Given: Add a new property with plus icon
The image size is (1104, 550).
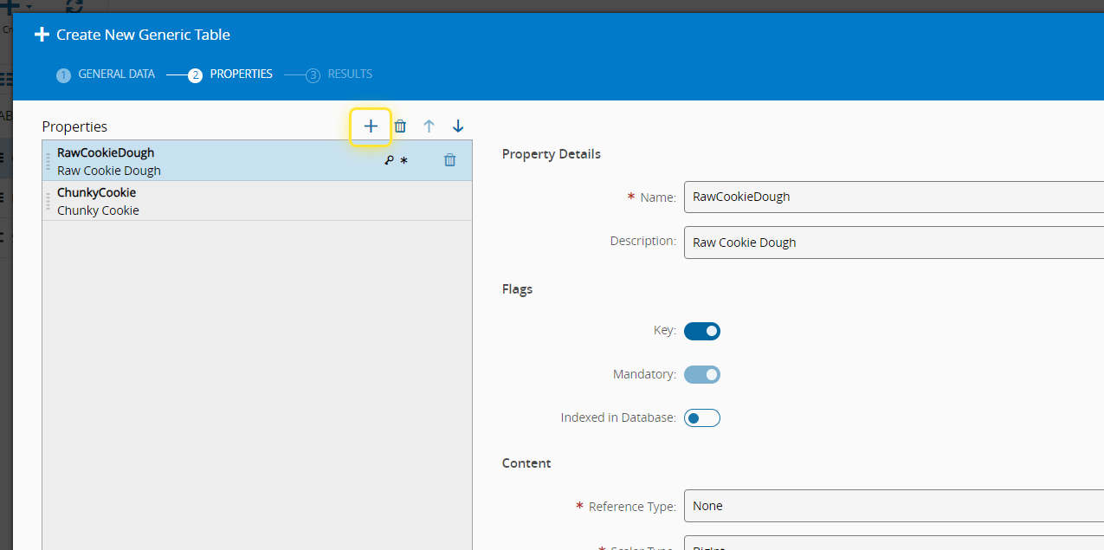Looking at the screenshot, I should point(371,126).
